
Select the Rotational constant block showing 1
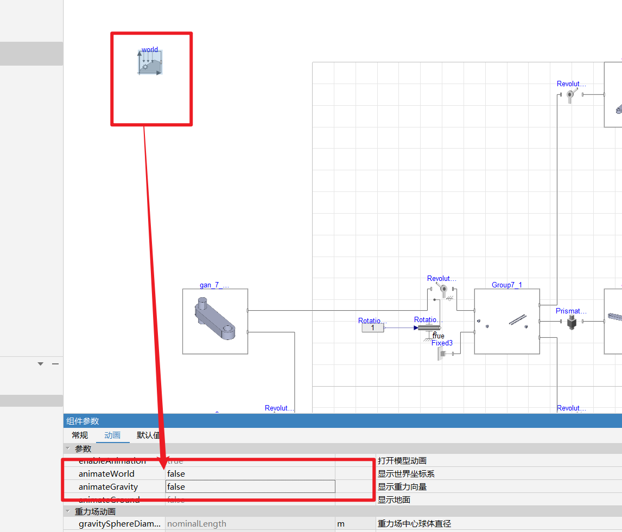(373, 328)
